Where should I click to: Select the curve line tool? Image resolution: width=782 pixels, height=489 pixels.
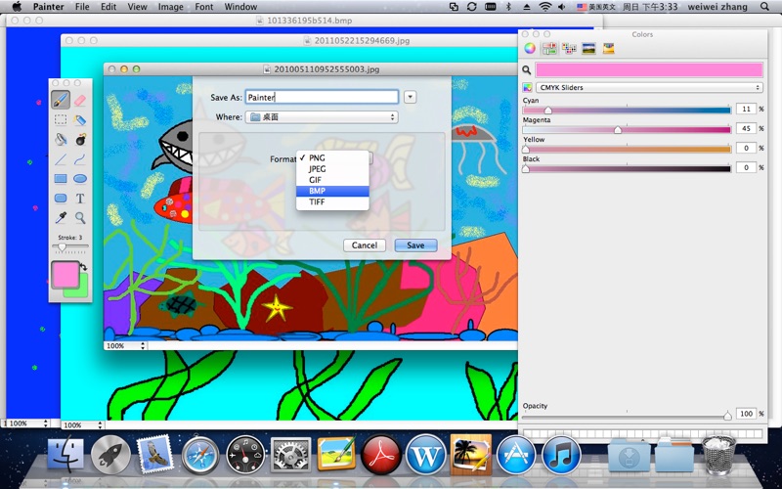coord(80,159)
